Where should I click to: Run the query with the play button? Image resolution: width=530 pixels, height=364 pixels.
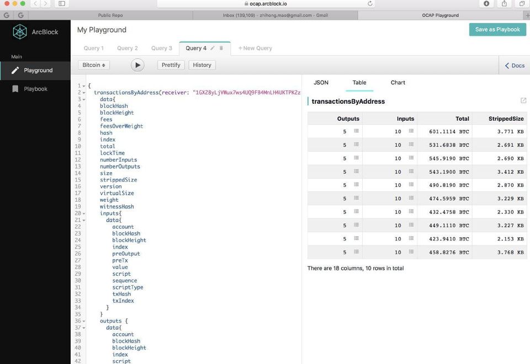(x=137, y=65)
